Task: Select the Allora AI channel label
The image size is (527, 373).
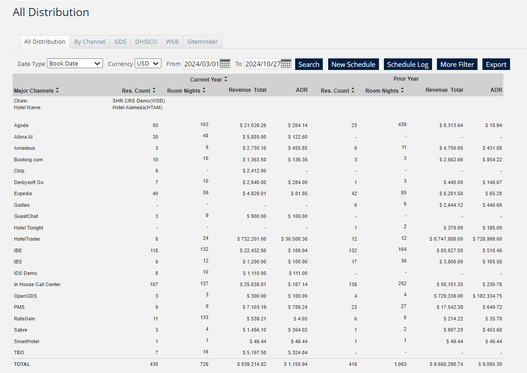Action: 23,137
